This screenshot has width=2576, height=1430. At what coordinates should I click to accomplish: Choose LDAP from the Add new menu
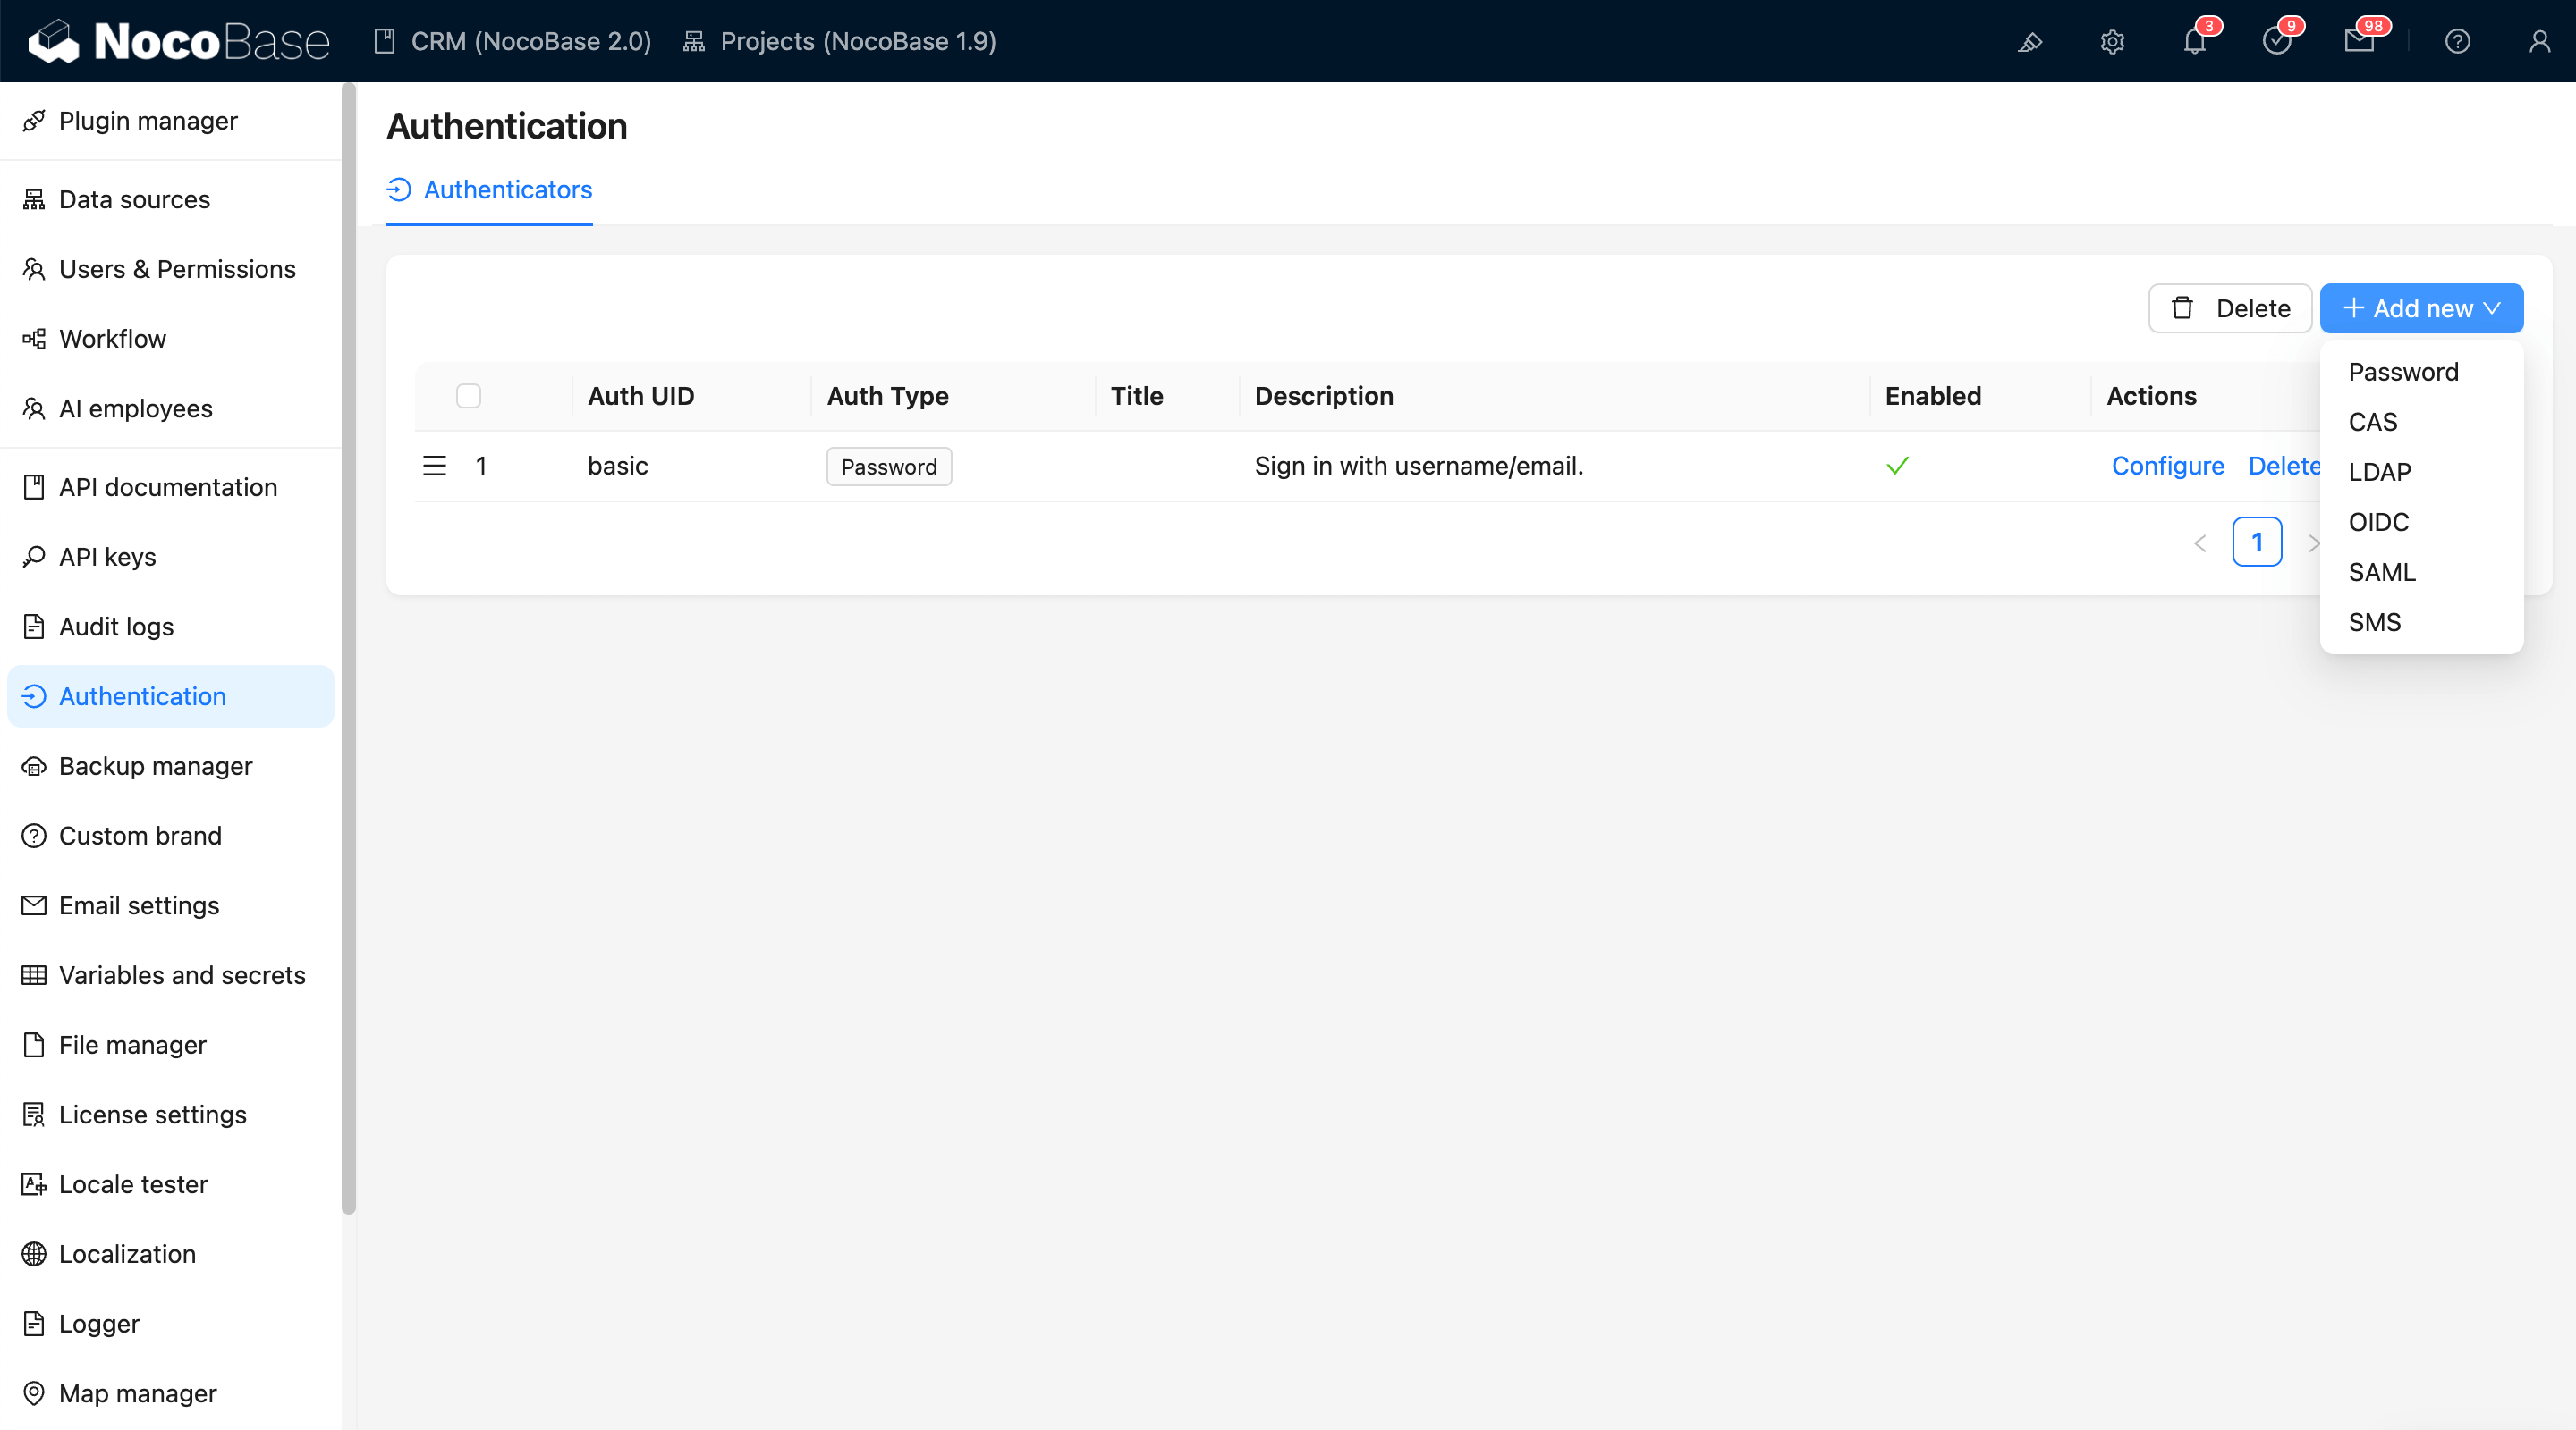click(x=2379, y=472)
